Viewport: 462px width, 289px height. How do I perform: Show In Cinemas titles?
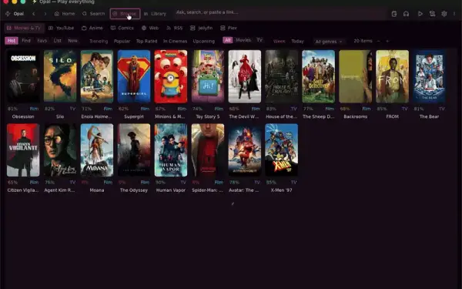tap(176, 42)
